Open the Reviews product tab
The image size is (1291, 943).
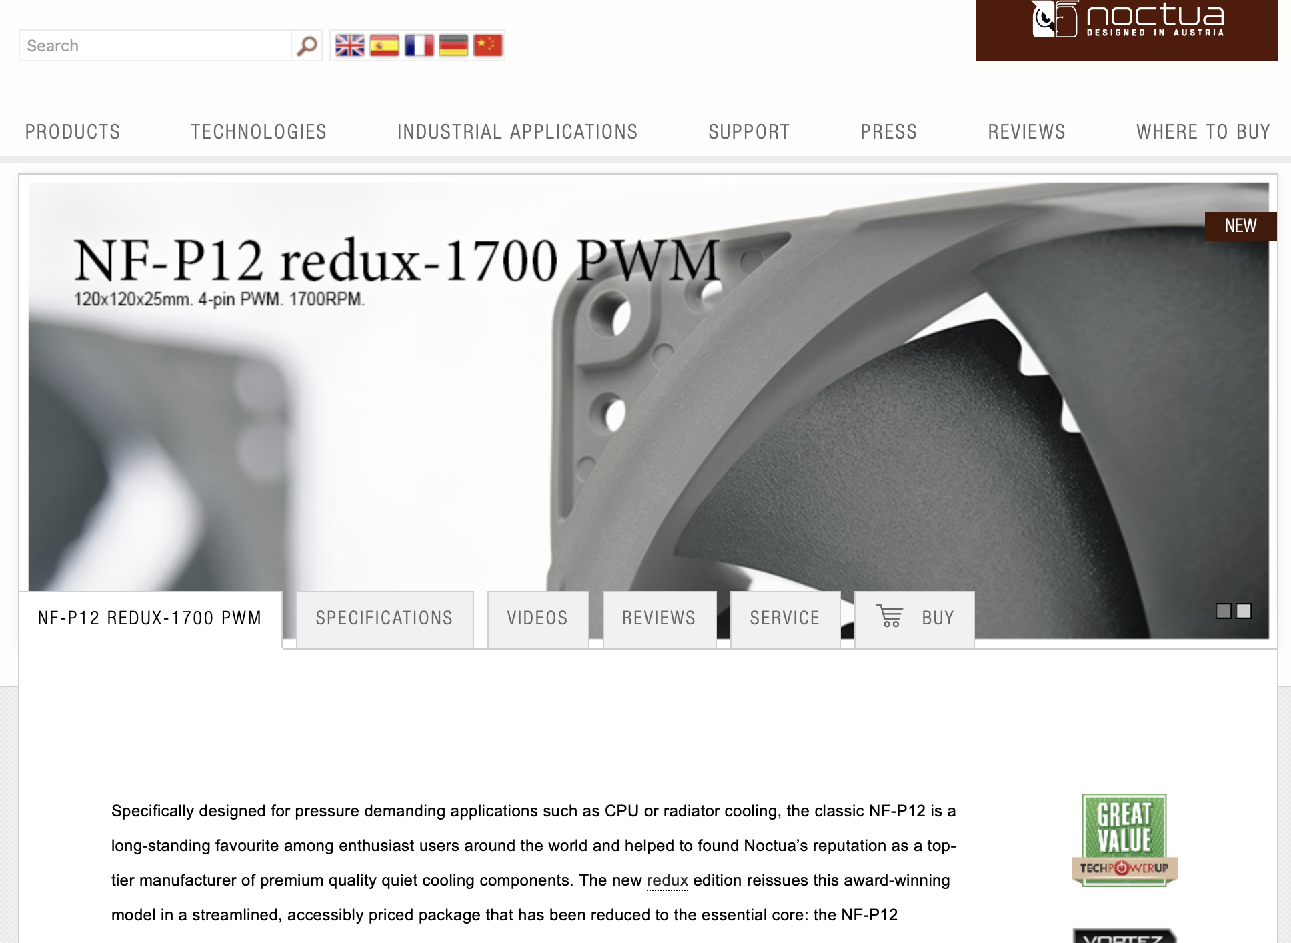coord(659,619)
